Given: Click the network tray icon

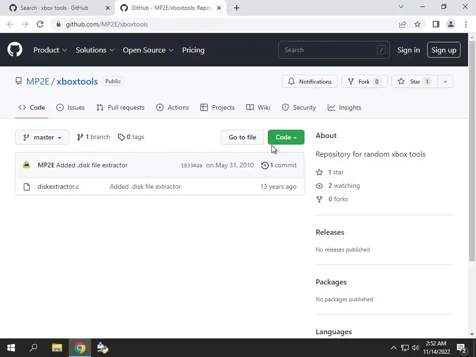Looking at the screenshot, I should 405,348.
